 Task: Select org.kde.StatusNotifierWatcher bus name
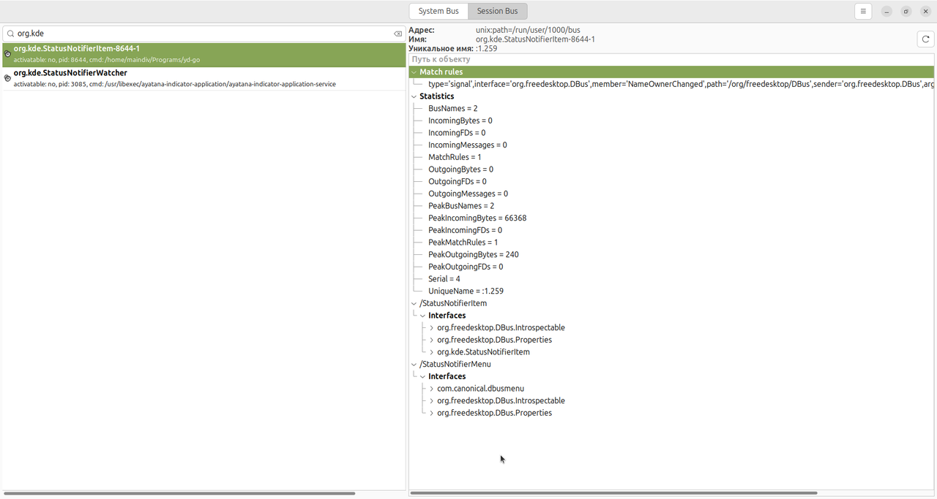[204, 78]
